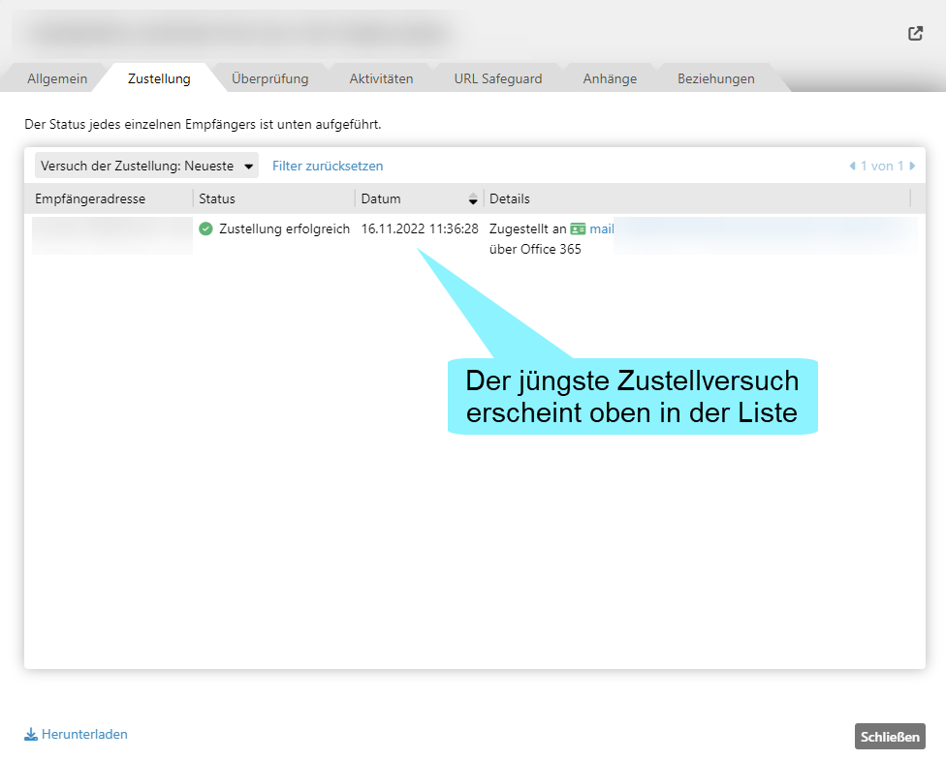The width and height of the screenshot is (946, 760).
Task: Select the Zustellung tab
Action: (x=159, y=79)
